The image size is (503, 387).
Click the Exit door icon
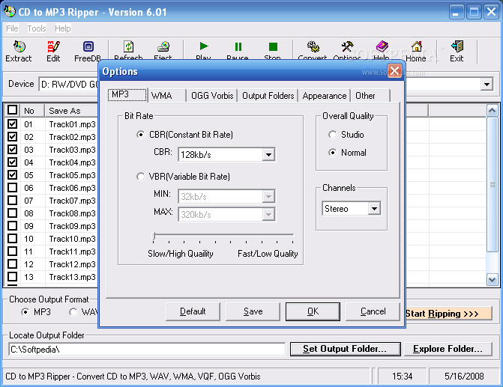(x=457, y=46)
